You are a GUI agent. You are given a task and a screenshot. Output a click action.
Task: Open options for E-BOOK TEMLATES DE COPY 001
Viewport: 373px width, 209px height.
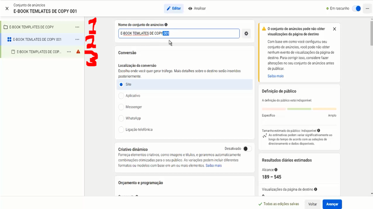(x=77, y=40)
